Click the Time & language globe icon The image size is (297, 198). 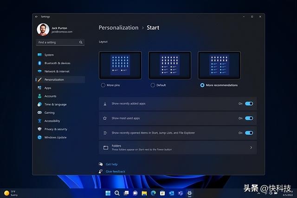point(39,104)
